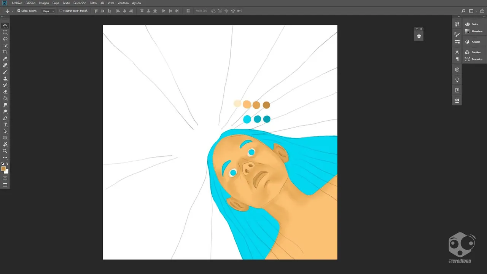This screenshot has width=487, height=274.
Task: Open the Libraries panel icon
Action: pos(457,90)
